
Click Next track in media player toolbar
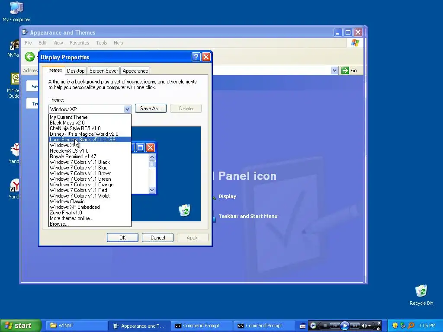point(355,326)
